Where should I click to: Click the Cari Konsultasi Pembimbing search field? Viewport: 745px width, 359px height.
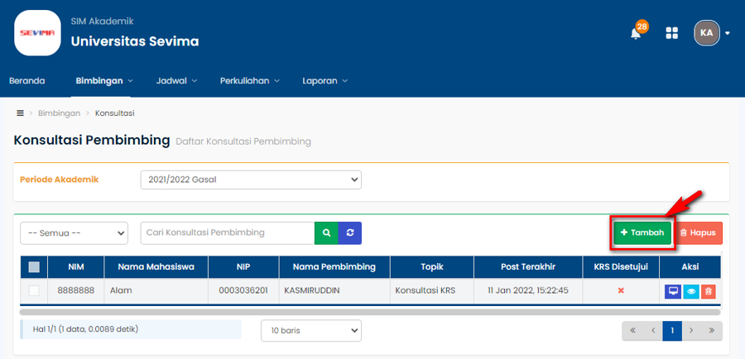pos(227,233)
